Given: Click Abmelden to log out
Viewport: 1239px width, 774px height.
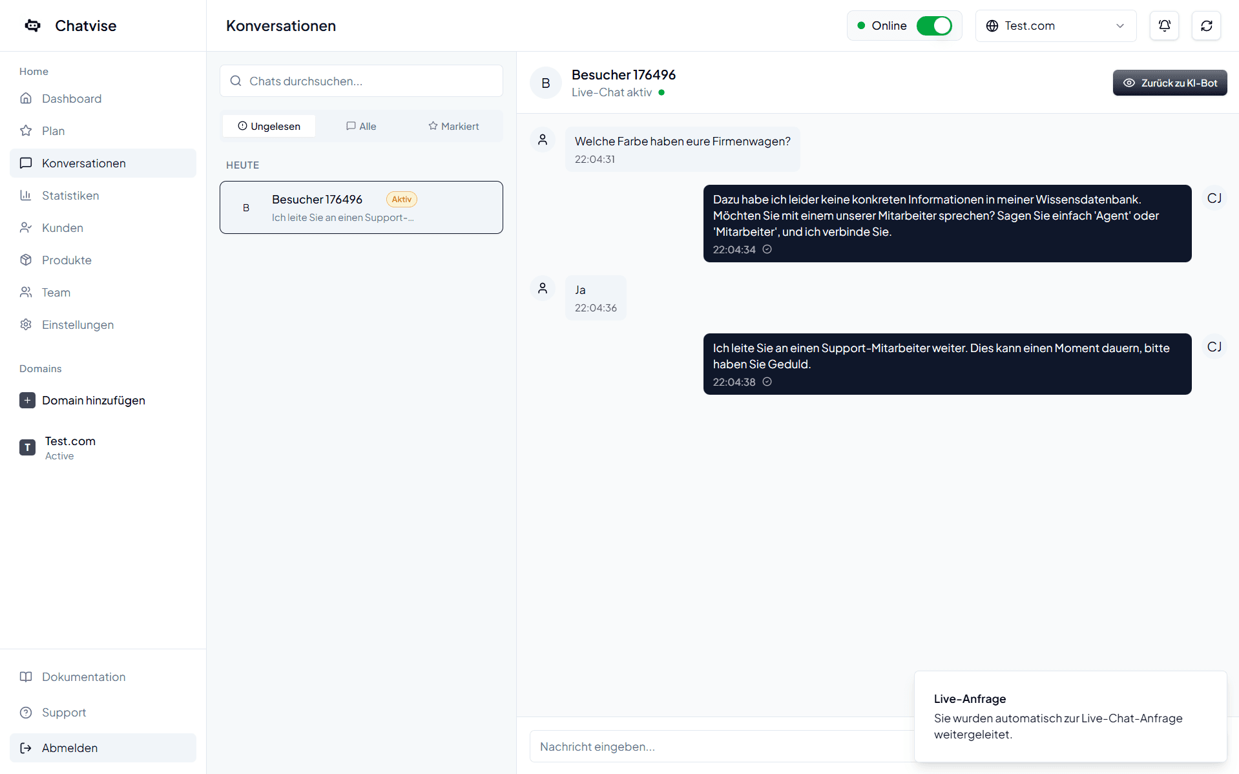Looking at the screenshot, I should coord(70,748).
